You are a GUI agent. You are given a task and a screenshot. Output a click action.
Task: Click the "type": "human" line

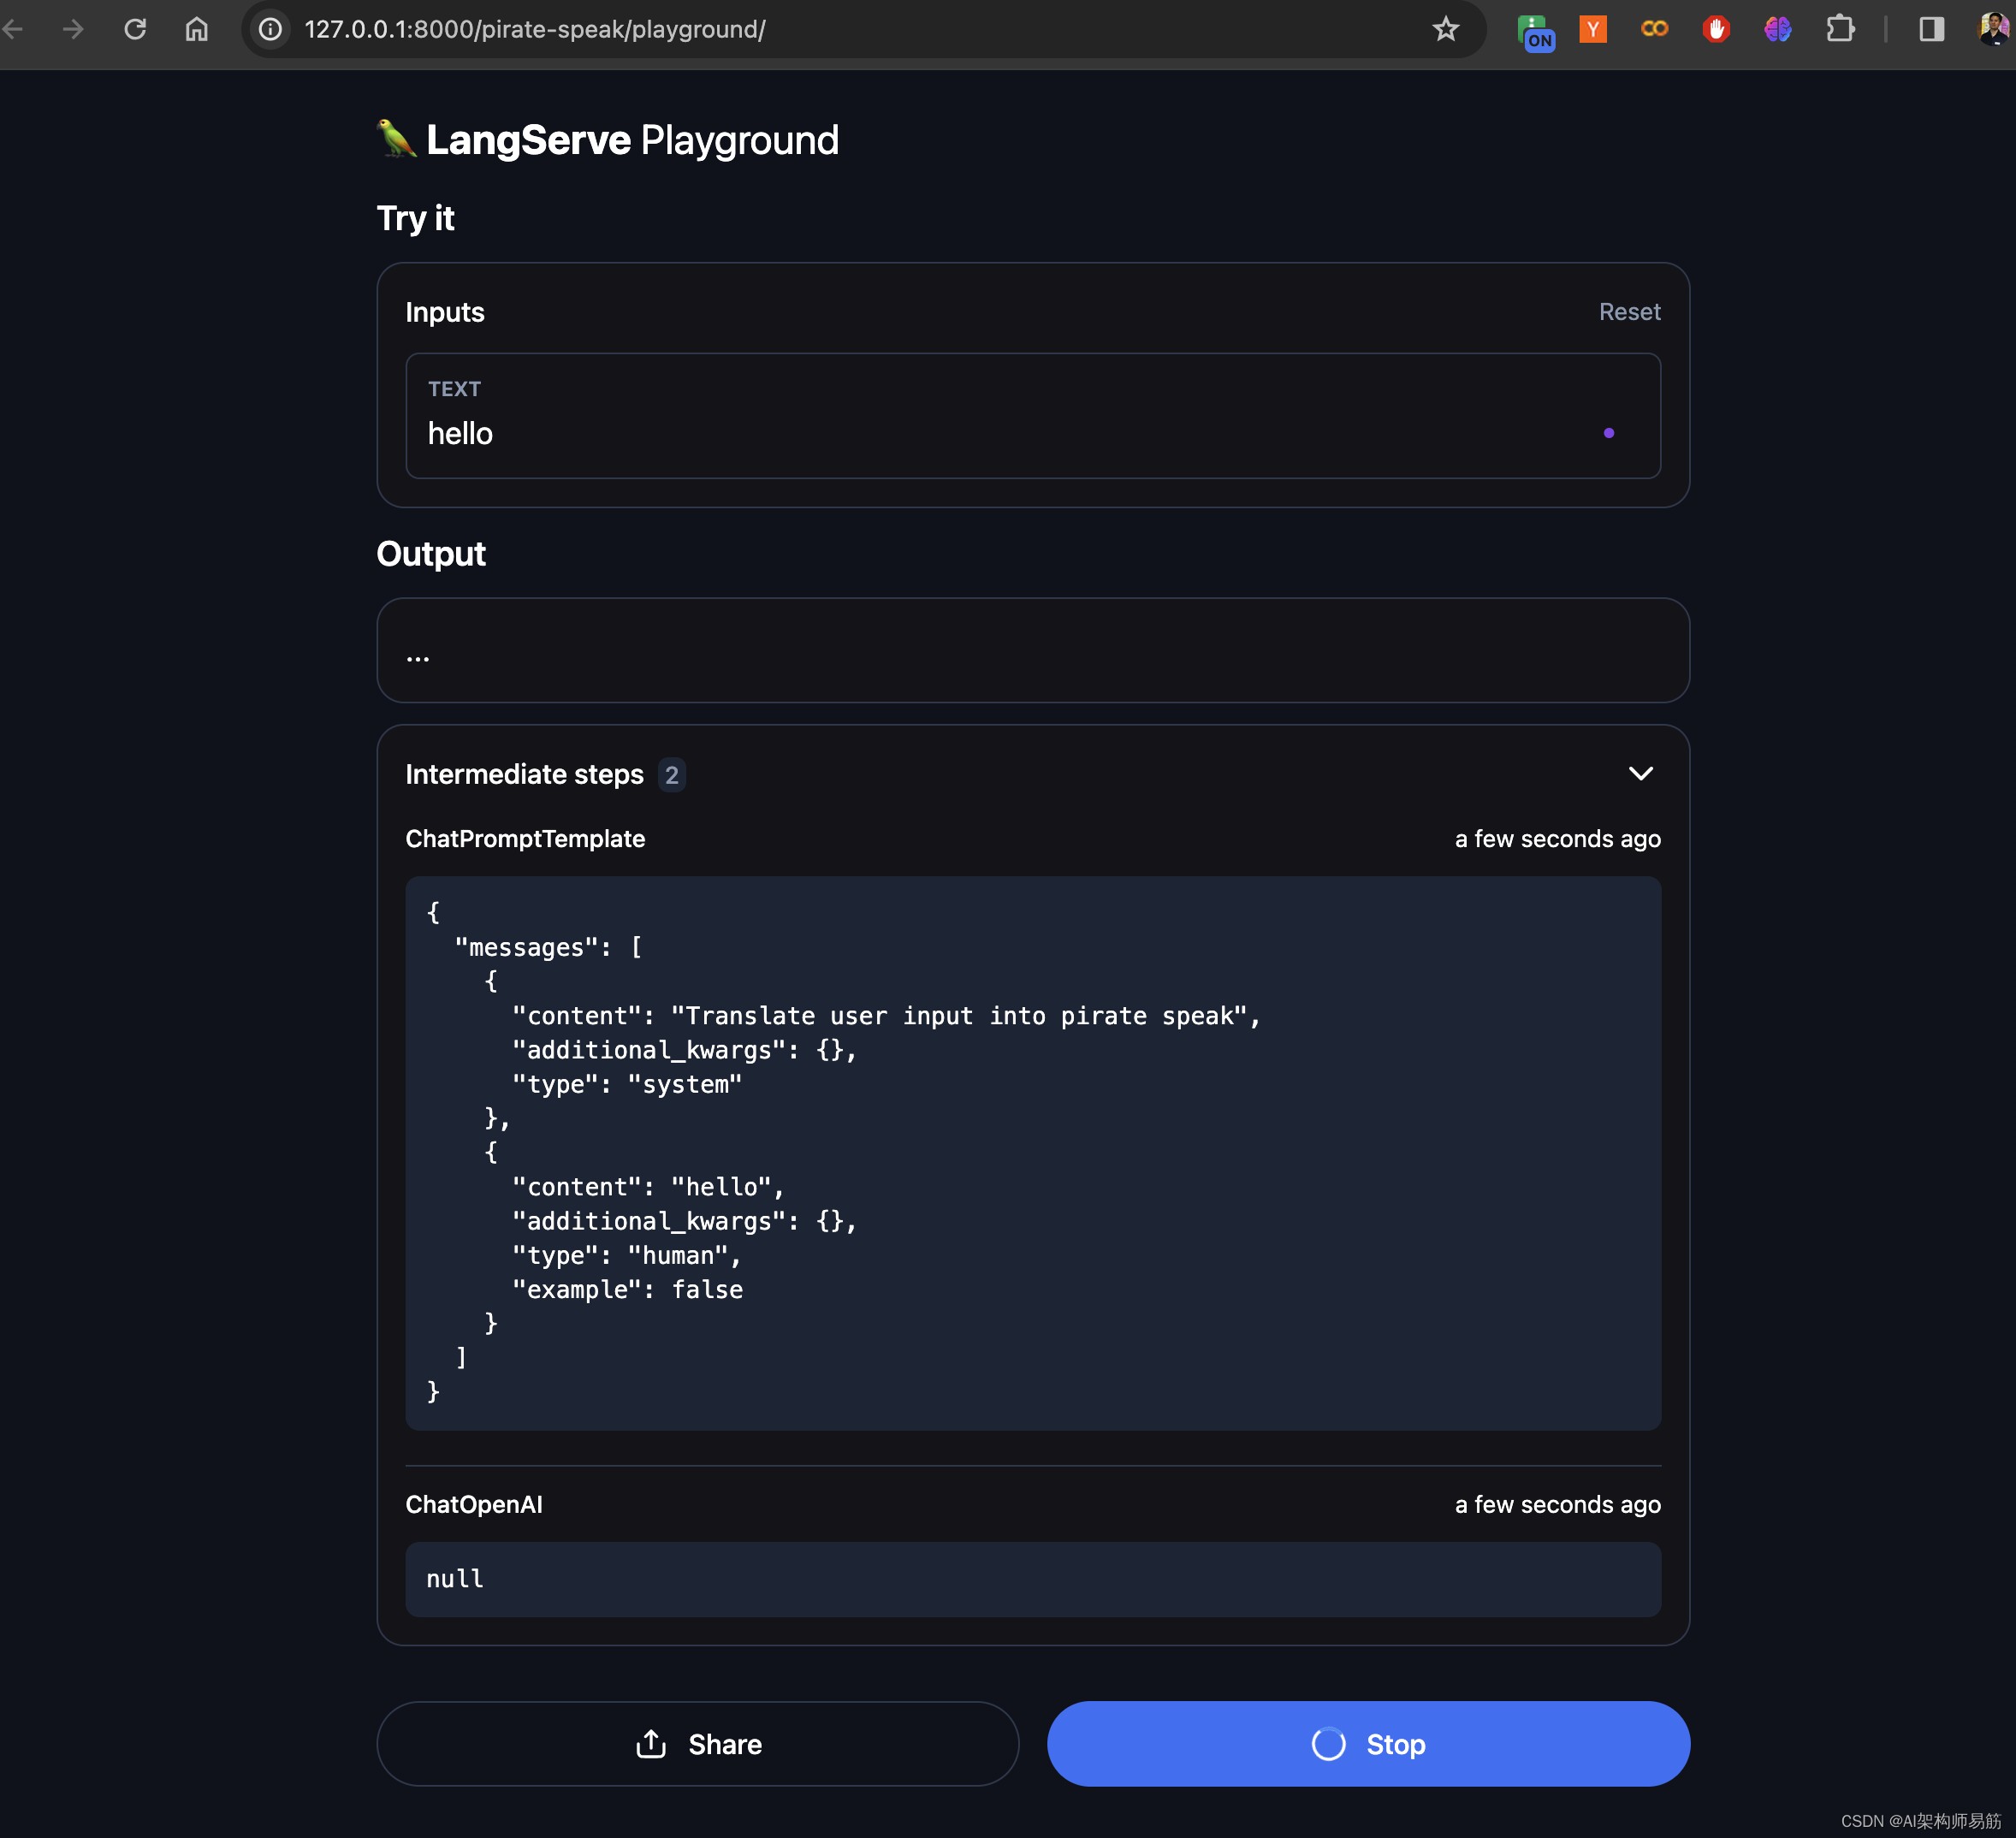(627, 1256)
